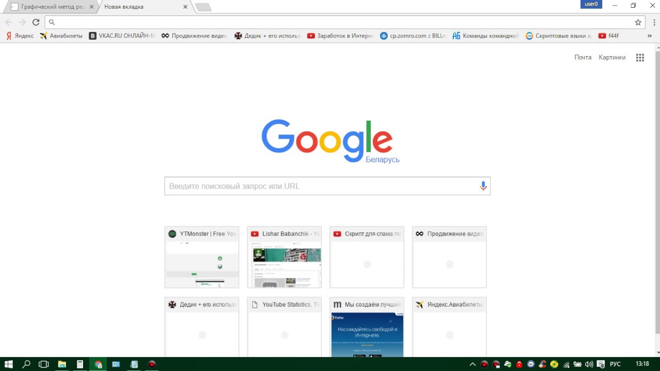Open the cp.zomro.com BILLmanager bookmark
Image resolution: width=660 pixels, height=371 pixels.
[413, 36]
